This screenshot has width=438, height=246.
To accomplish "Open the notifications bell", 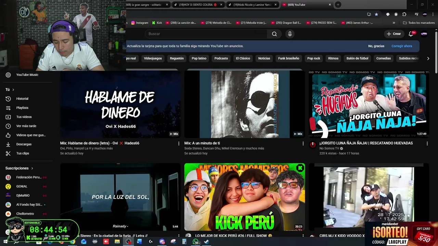I will [411, 34].
